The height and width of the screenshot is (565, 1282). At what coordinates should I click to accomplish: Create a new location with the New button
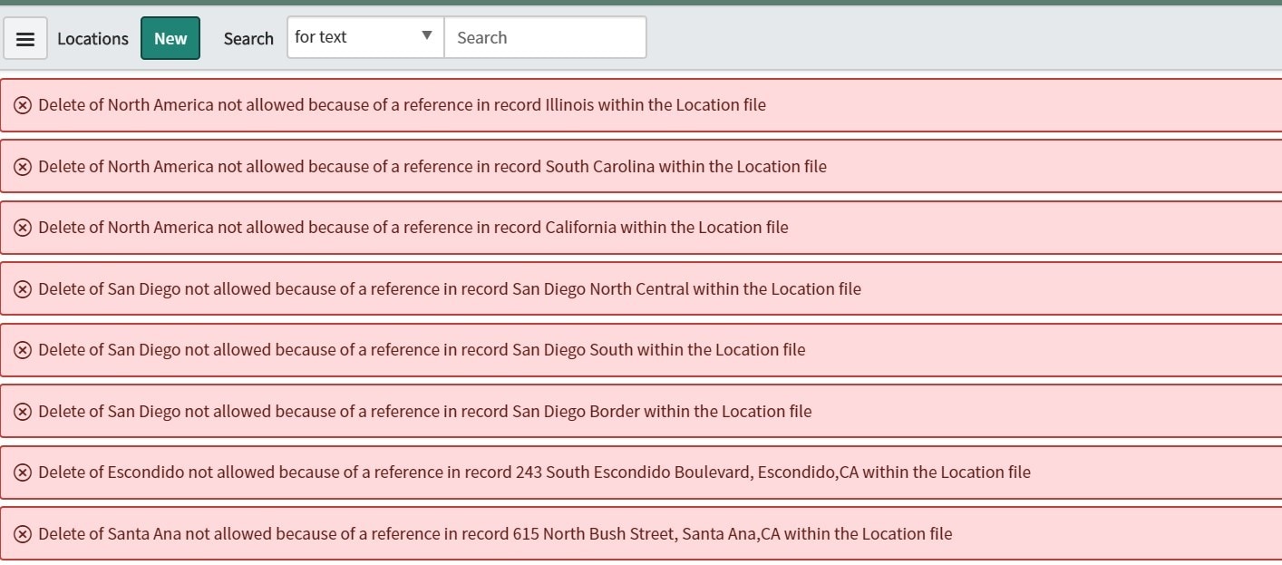point(170,38)
